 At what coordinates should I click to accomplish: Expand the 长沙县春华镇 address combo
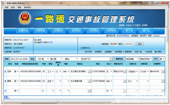(89, 81)
